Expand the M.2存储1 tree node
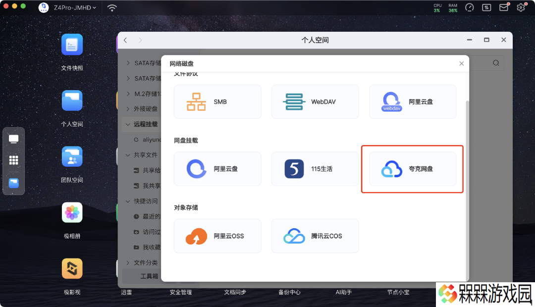Screen dimensions: 535x307 tap(128, 94)
